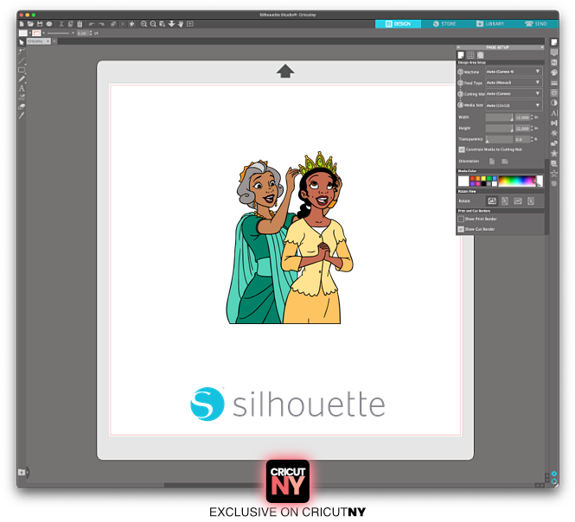Select the Line drawing tool

22,60
